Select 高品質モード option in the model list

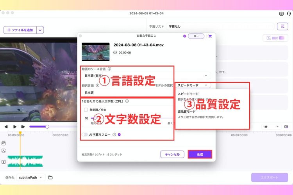click(x=212, y=114)
